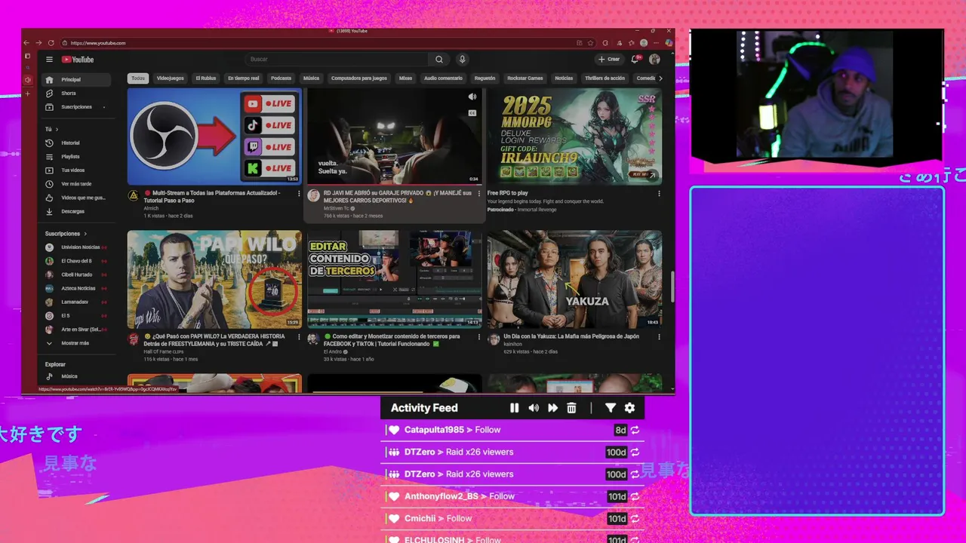The image size is (966, 543).
Task: Expand Mostrar más in subscriptions list
Action: point(76,343)
